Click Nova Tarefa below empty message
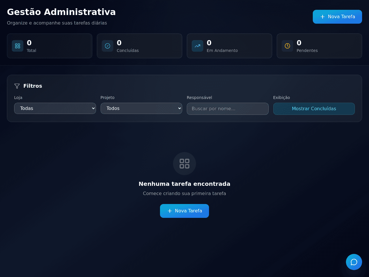 click(x=184, y=211)
